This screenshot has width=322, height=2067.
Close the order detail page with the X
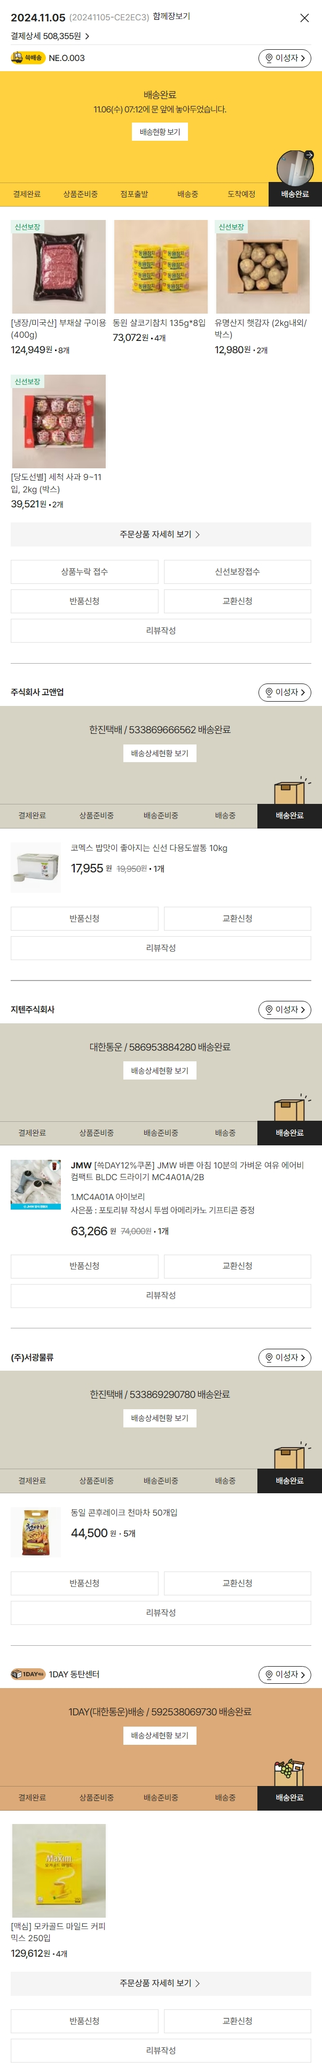point(304,18)
